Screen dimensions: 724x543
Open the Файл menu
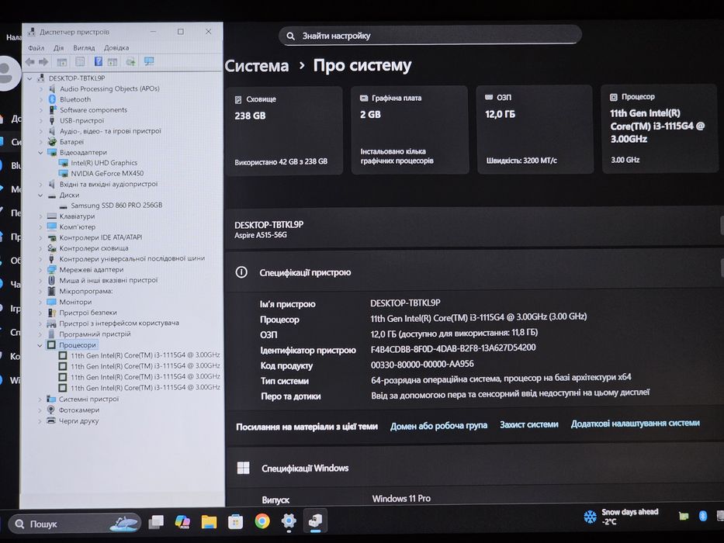coord(36,48)
